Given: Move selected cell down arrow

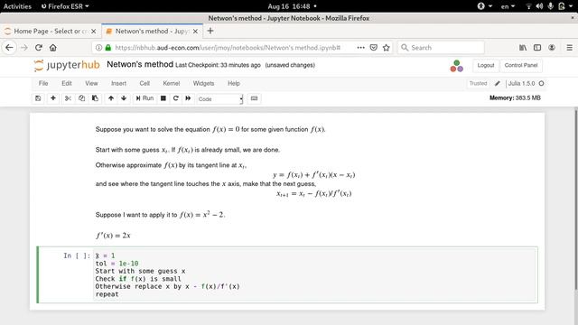Looking at the screenshot, I should click(x=124, y=98).
